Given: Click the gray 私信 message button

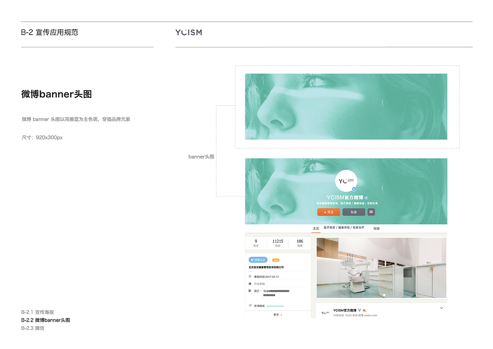Looking at the screenshot, I should (x=354, y=212).
